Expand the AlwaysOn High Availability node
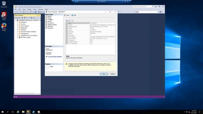The height and width of the screenshot is (114, 203). (18, 32)
